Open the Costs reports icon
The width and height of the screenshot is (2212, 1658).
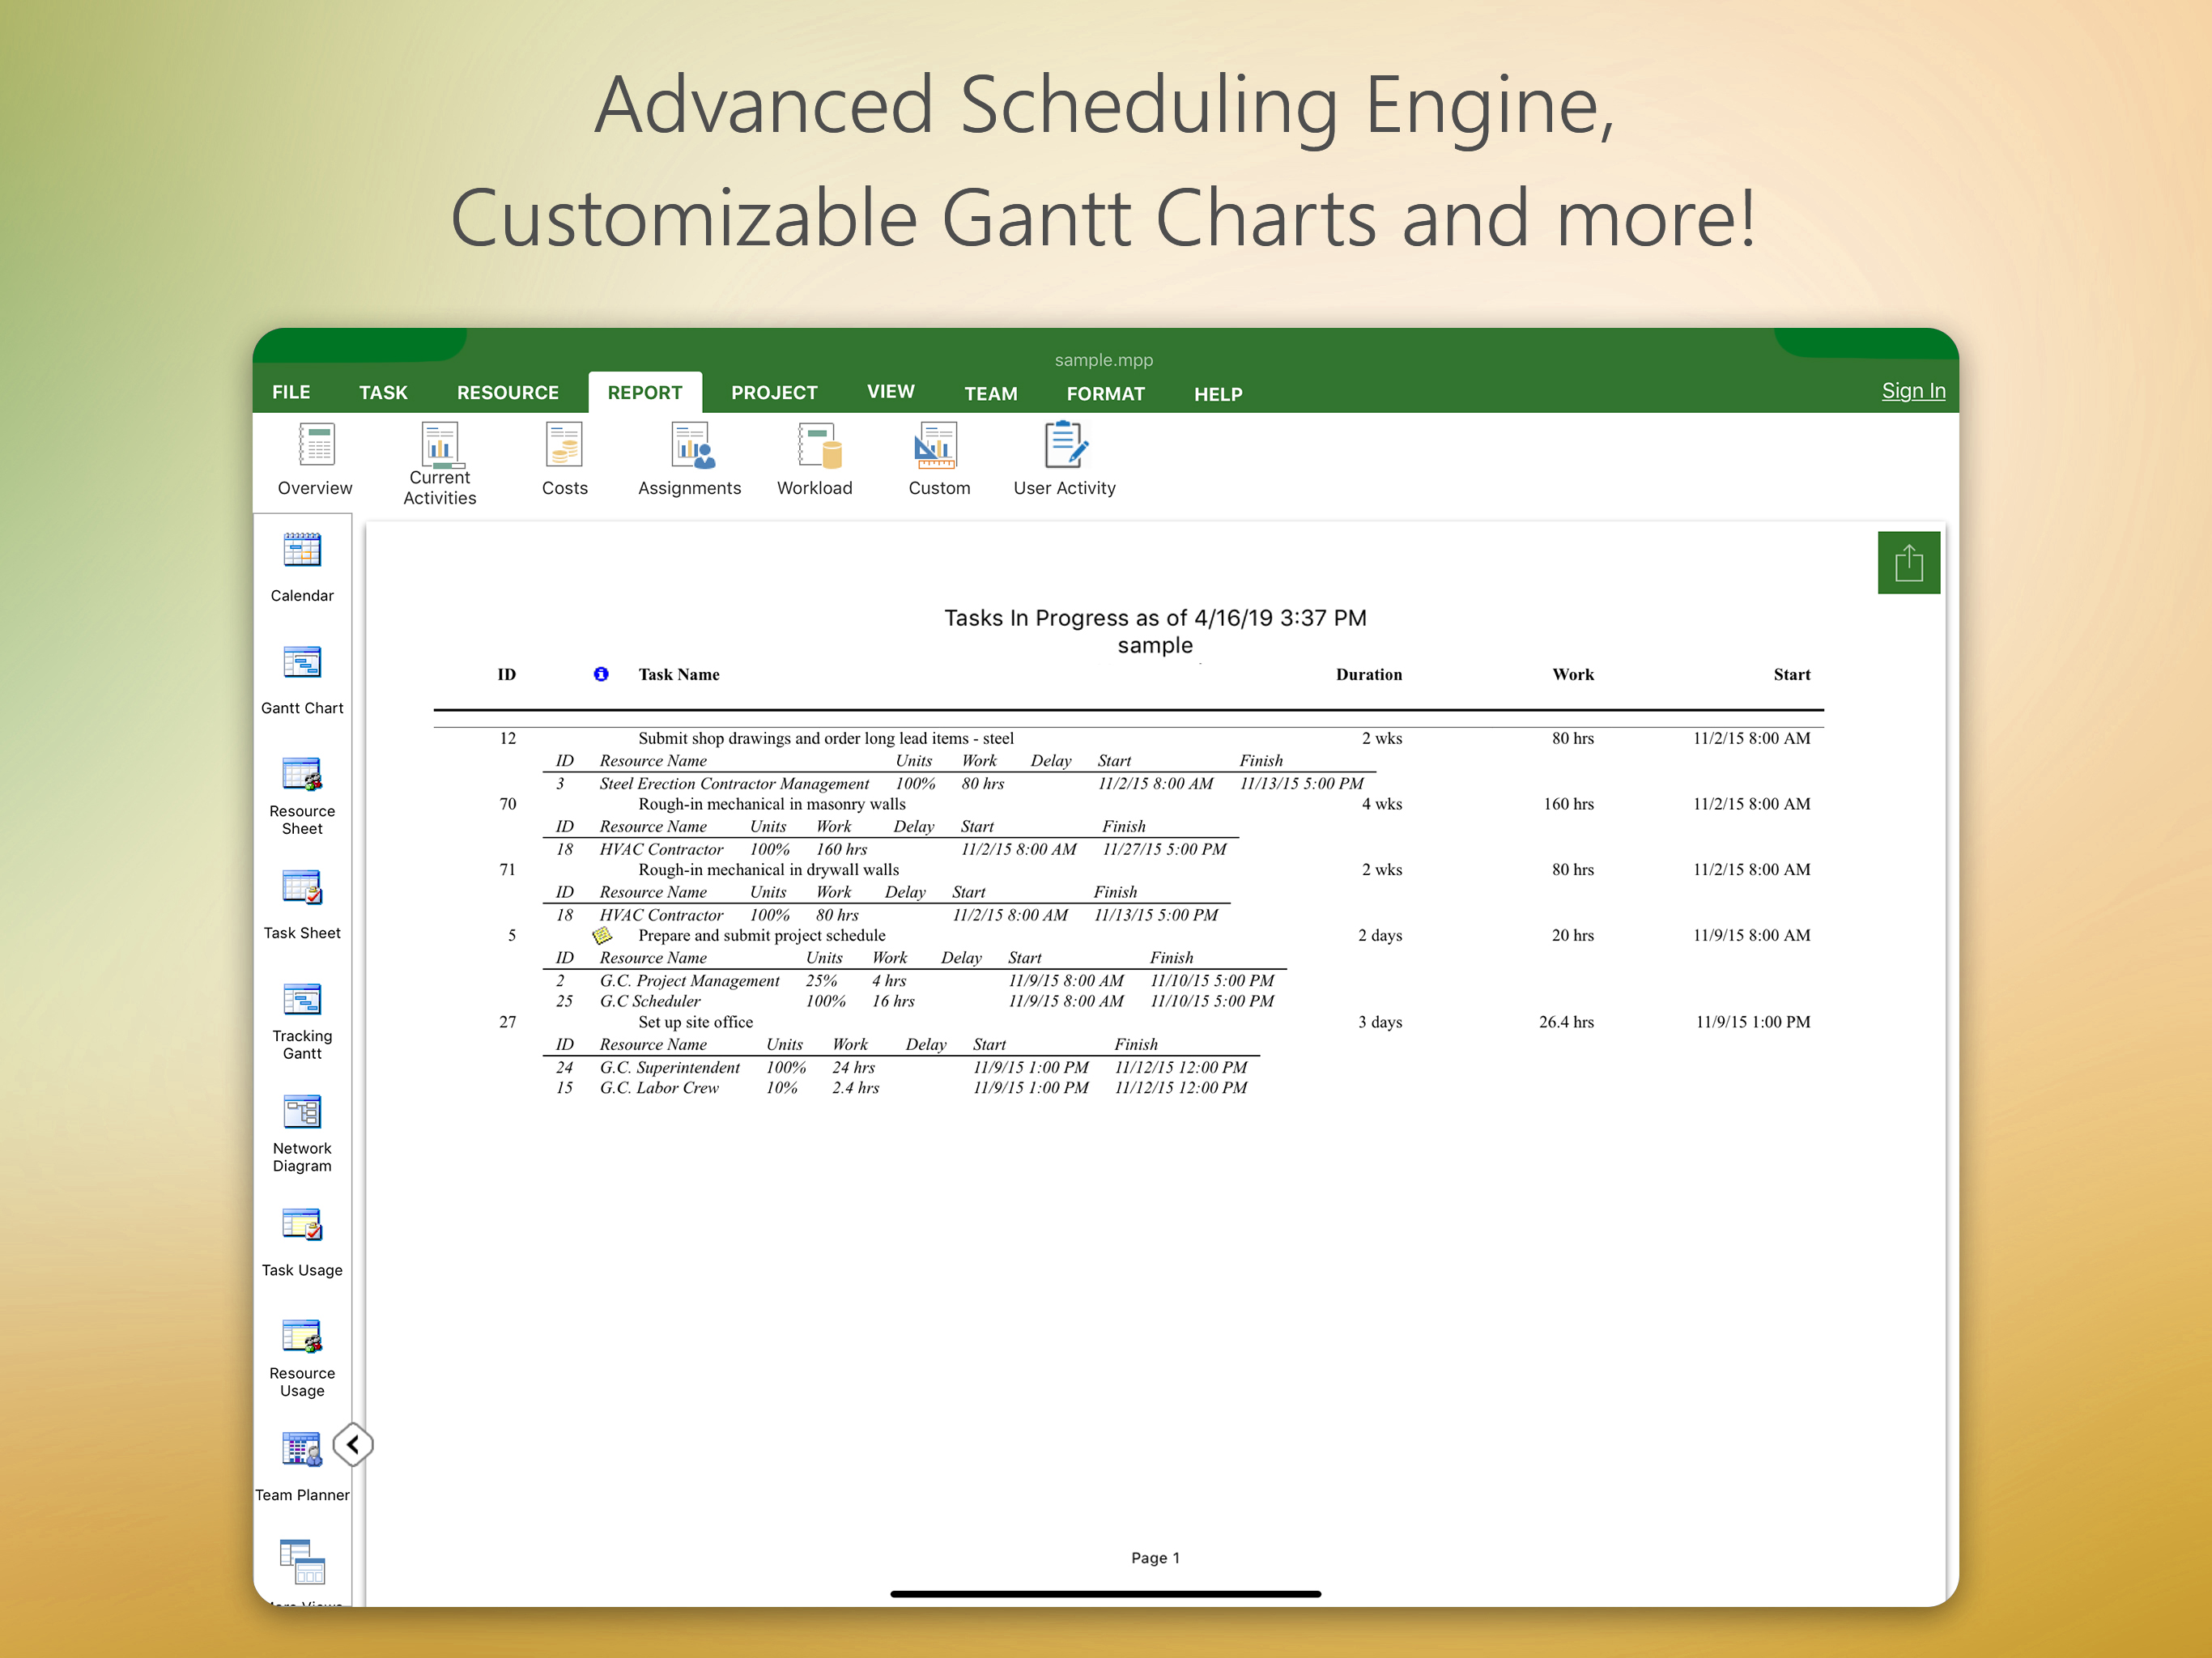[564, 459]
